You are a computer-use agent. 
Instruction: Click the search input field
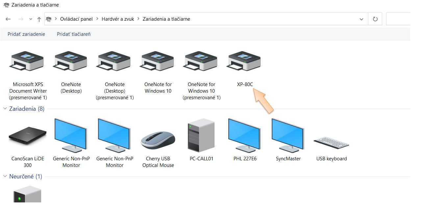[x=399, y=19]
